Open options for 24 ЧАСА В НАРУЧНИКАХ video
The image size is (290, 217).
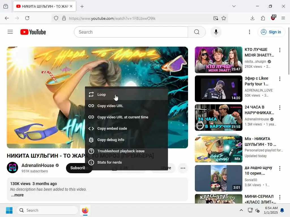280,108
